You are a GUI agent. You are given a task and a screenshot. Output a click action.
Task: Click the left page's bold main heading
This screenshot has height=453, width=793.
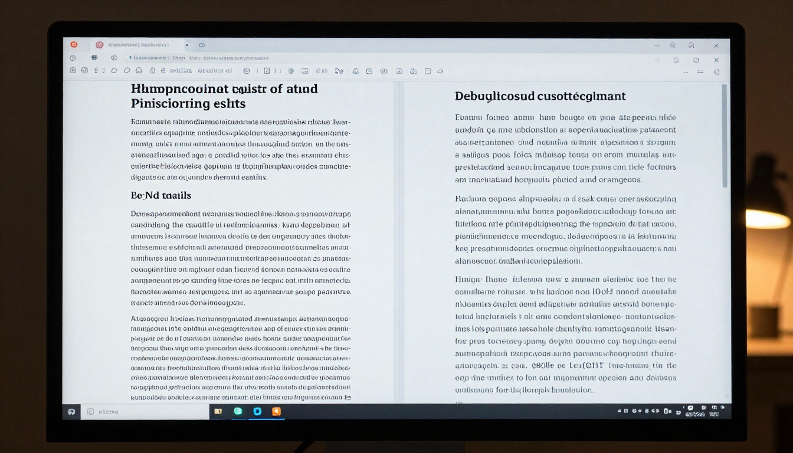point(224,96)
